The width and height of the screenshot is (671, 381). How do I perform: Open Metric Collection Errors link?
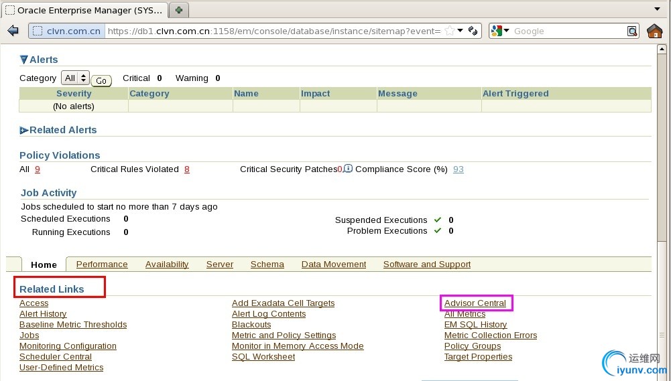click(x=491, y=335)
